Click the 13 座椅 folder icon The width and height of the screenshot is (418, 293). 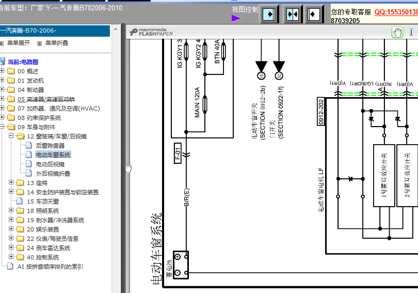pos(20,183)
